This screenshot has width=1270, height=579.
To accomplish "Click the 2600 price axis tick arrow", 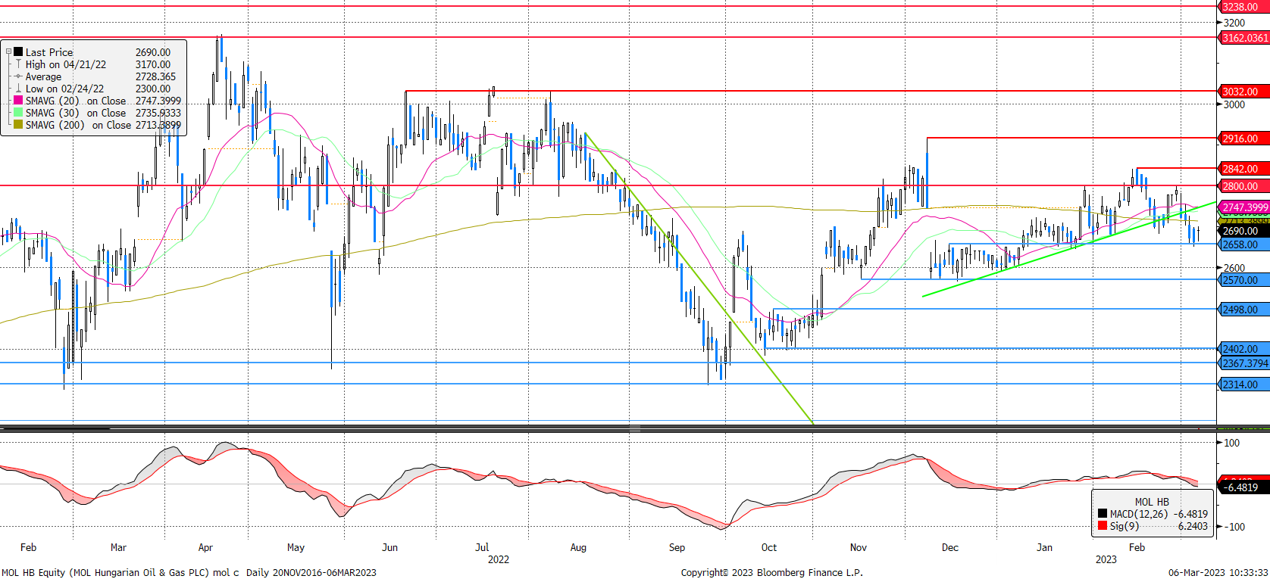I will coord(1220,268).
